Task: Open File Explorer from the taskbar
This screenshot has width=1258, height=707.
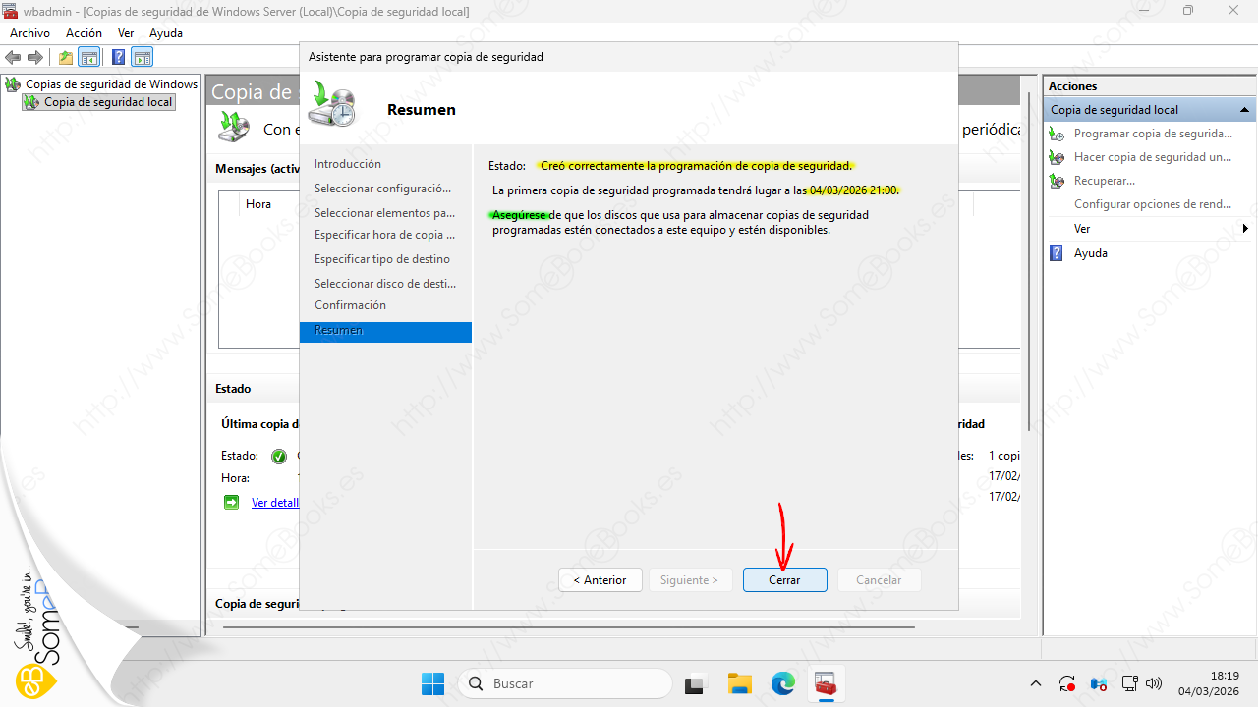Action: coord(739,684)
